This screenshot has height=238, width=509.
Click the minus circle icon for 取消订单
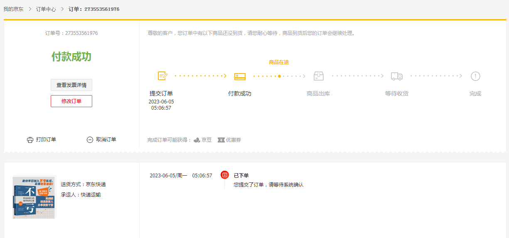[90, 140]
